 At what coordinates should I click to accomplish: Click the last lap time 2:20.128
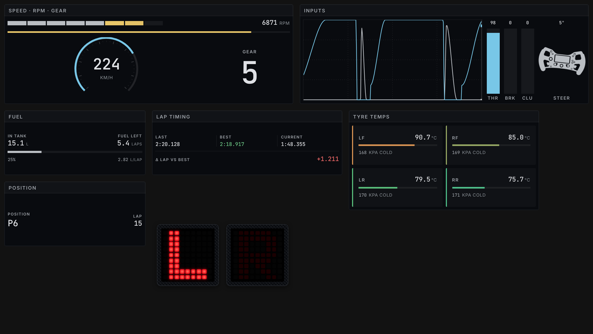(168, 144)
